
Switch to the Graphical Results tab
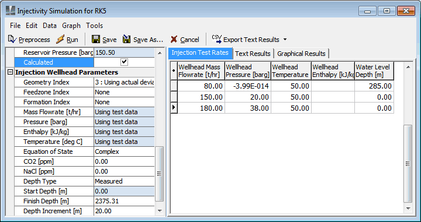(301, 54)
